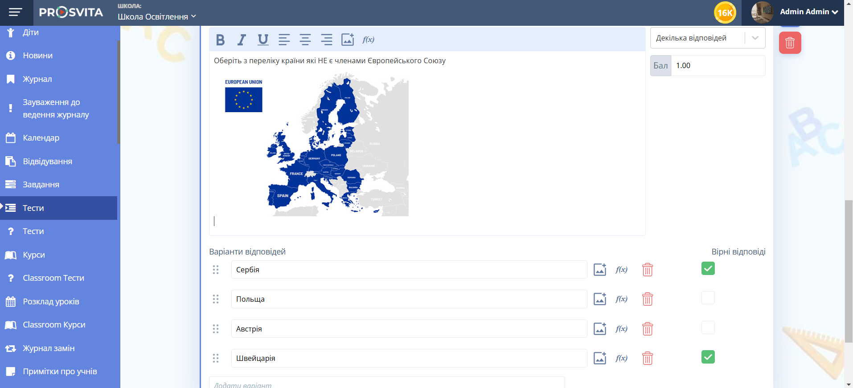Click the Бал score input field
The height and width of the screenshot is (388, 853).
718,66
